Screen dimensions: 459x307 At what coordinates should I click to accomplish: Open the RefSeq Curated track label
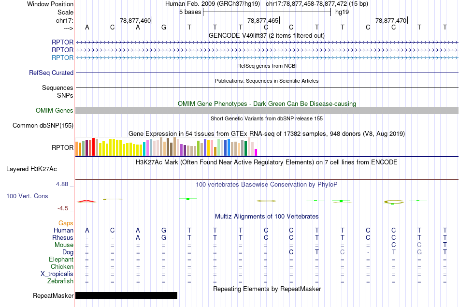[51, 73]
